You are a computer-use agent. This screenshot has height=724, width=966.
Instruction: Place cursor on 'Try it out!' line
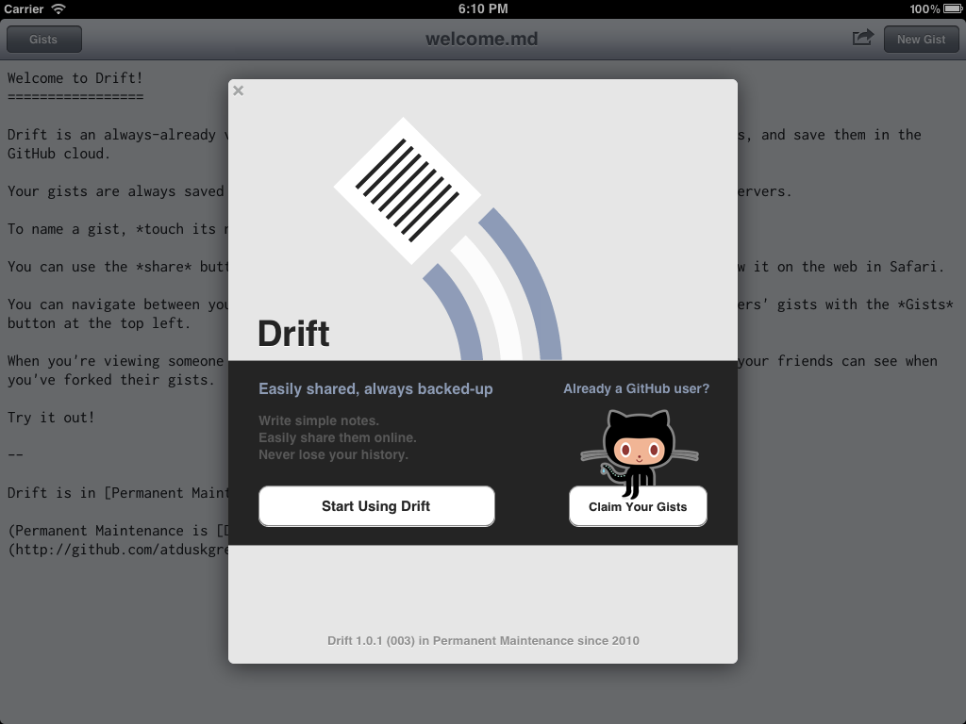51,417
